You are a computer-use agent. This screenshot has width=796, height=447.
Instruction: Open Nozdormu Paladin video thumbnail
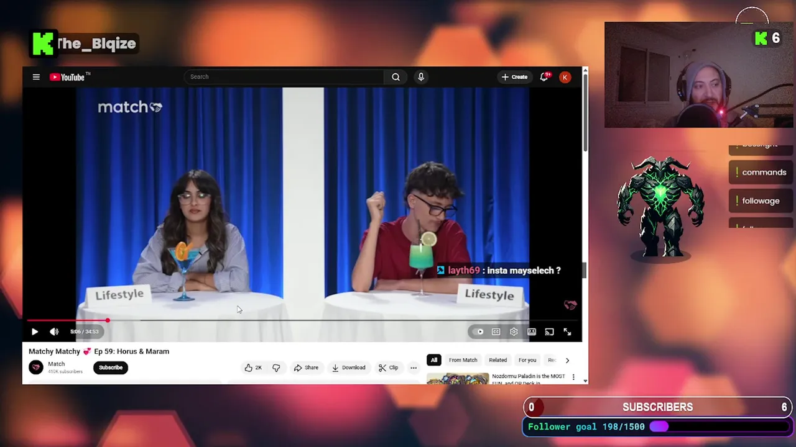[x=458, y=378]
